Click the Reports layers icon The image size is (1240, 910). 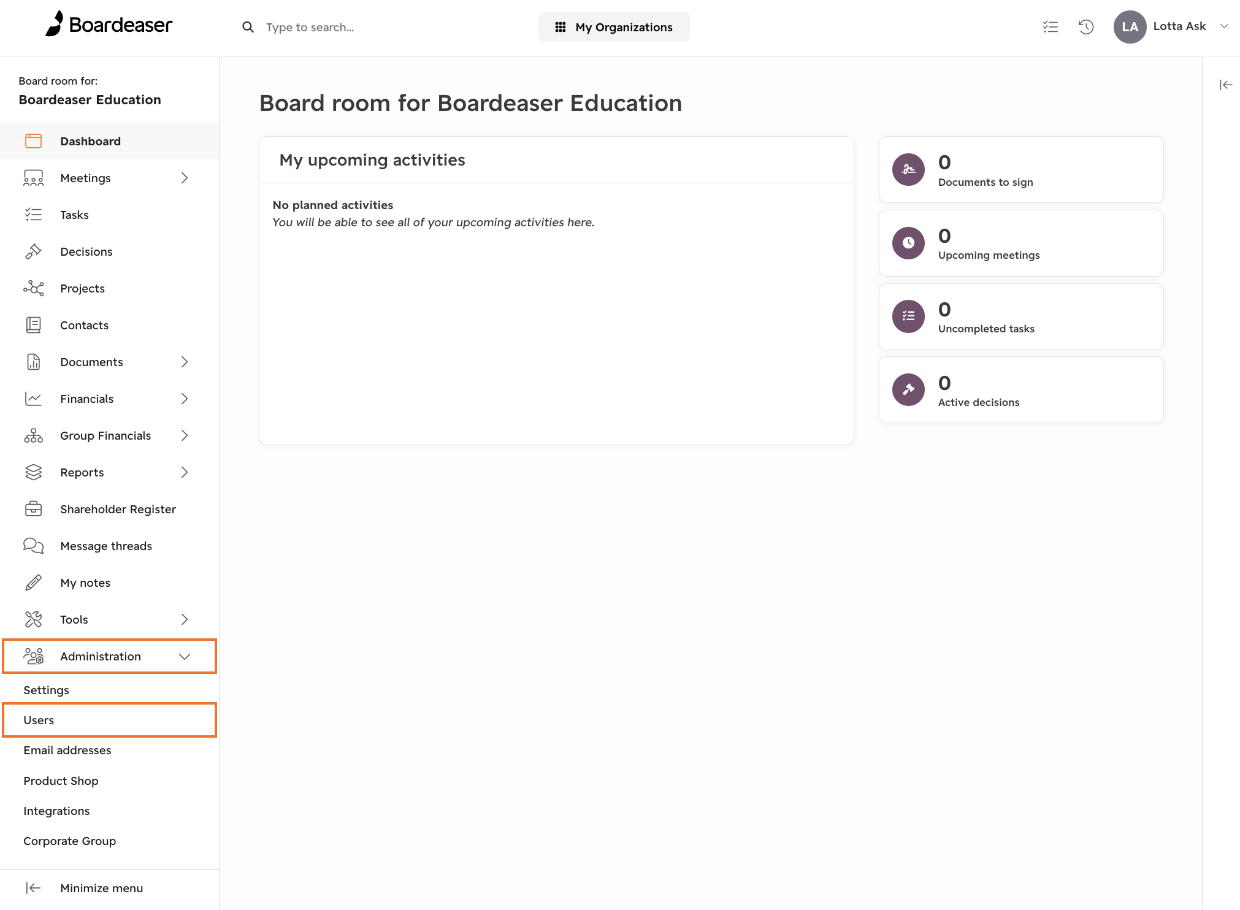tap(33, 472)
